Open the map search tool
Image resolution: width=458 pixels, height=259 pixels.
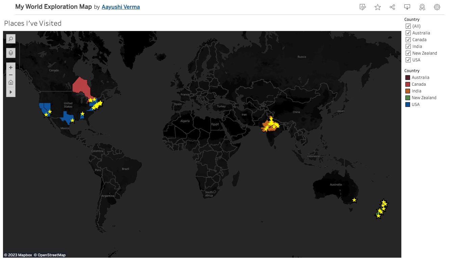[x=10, y=38]
